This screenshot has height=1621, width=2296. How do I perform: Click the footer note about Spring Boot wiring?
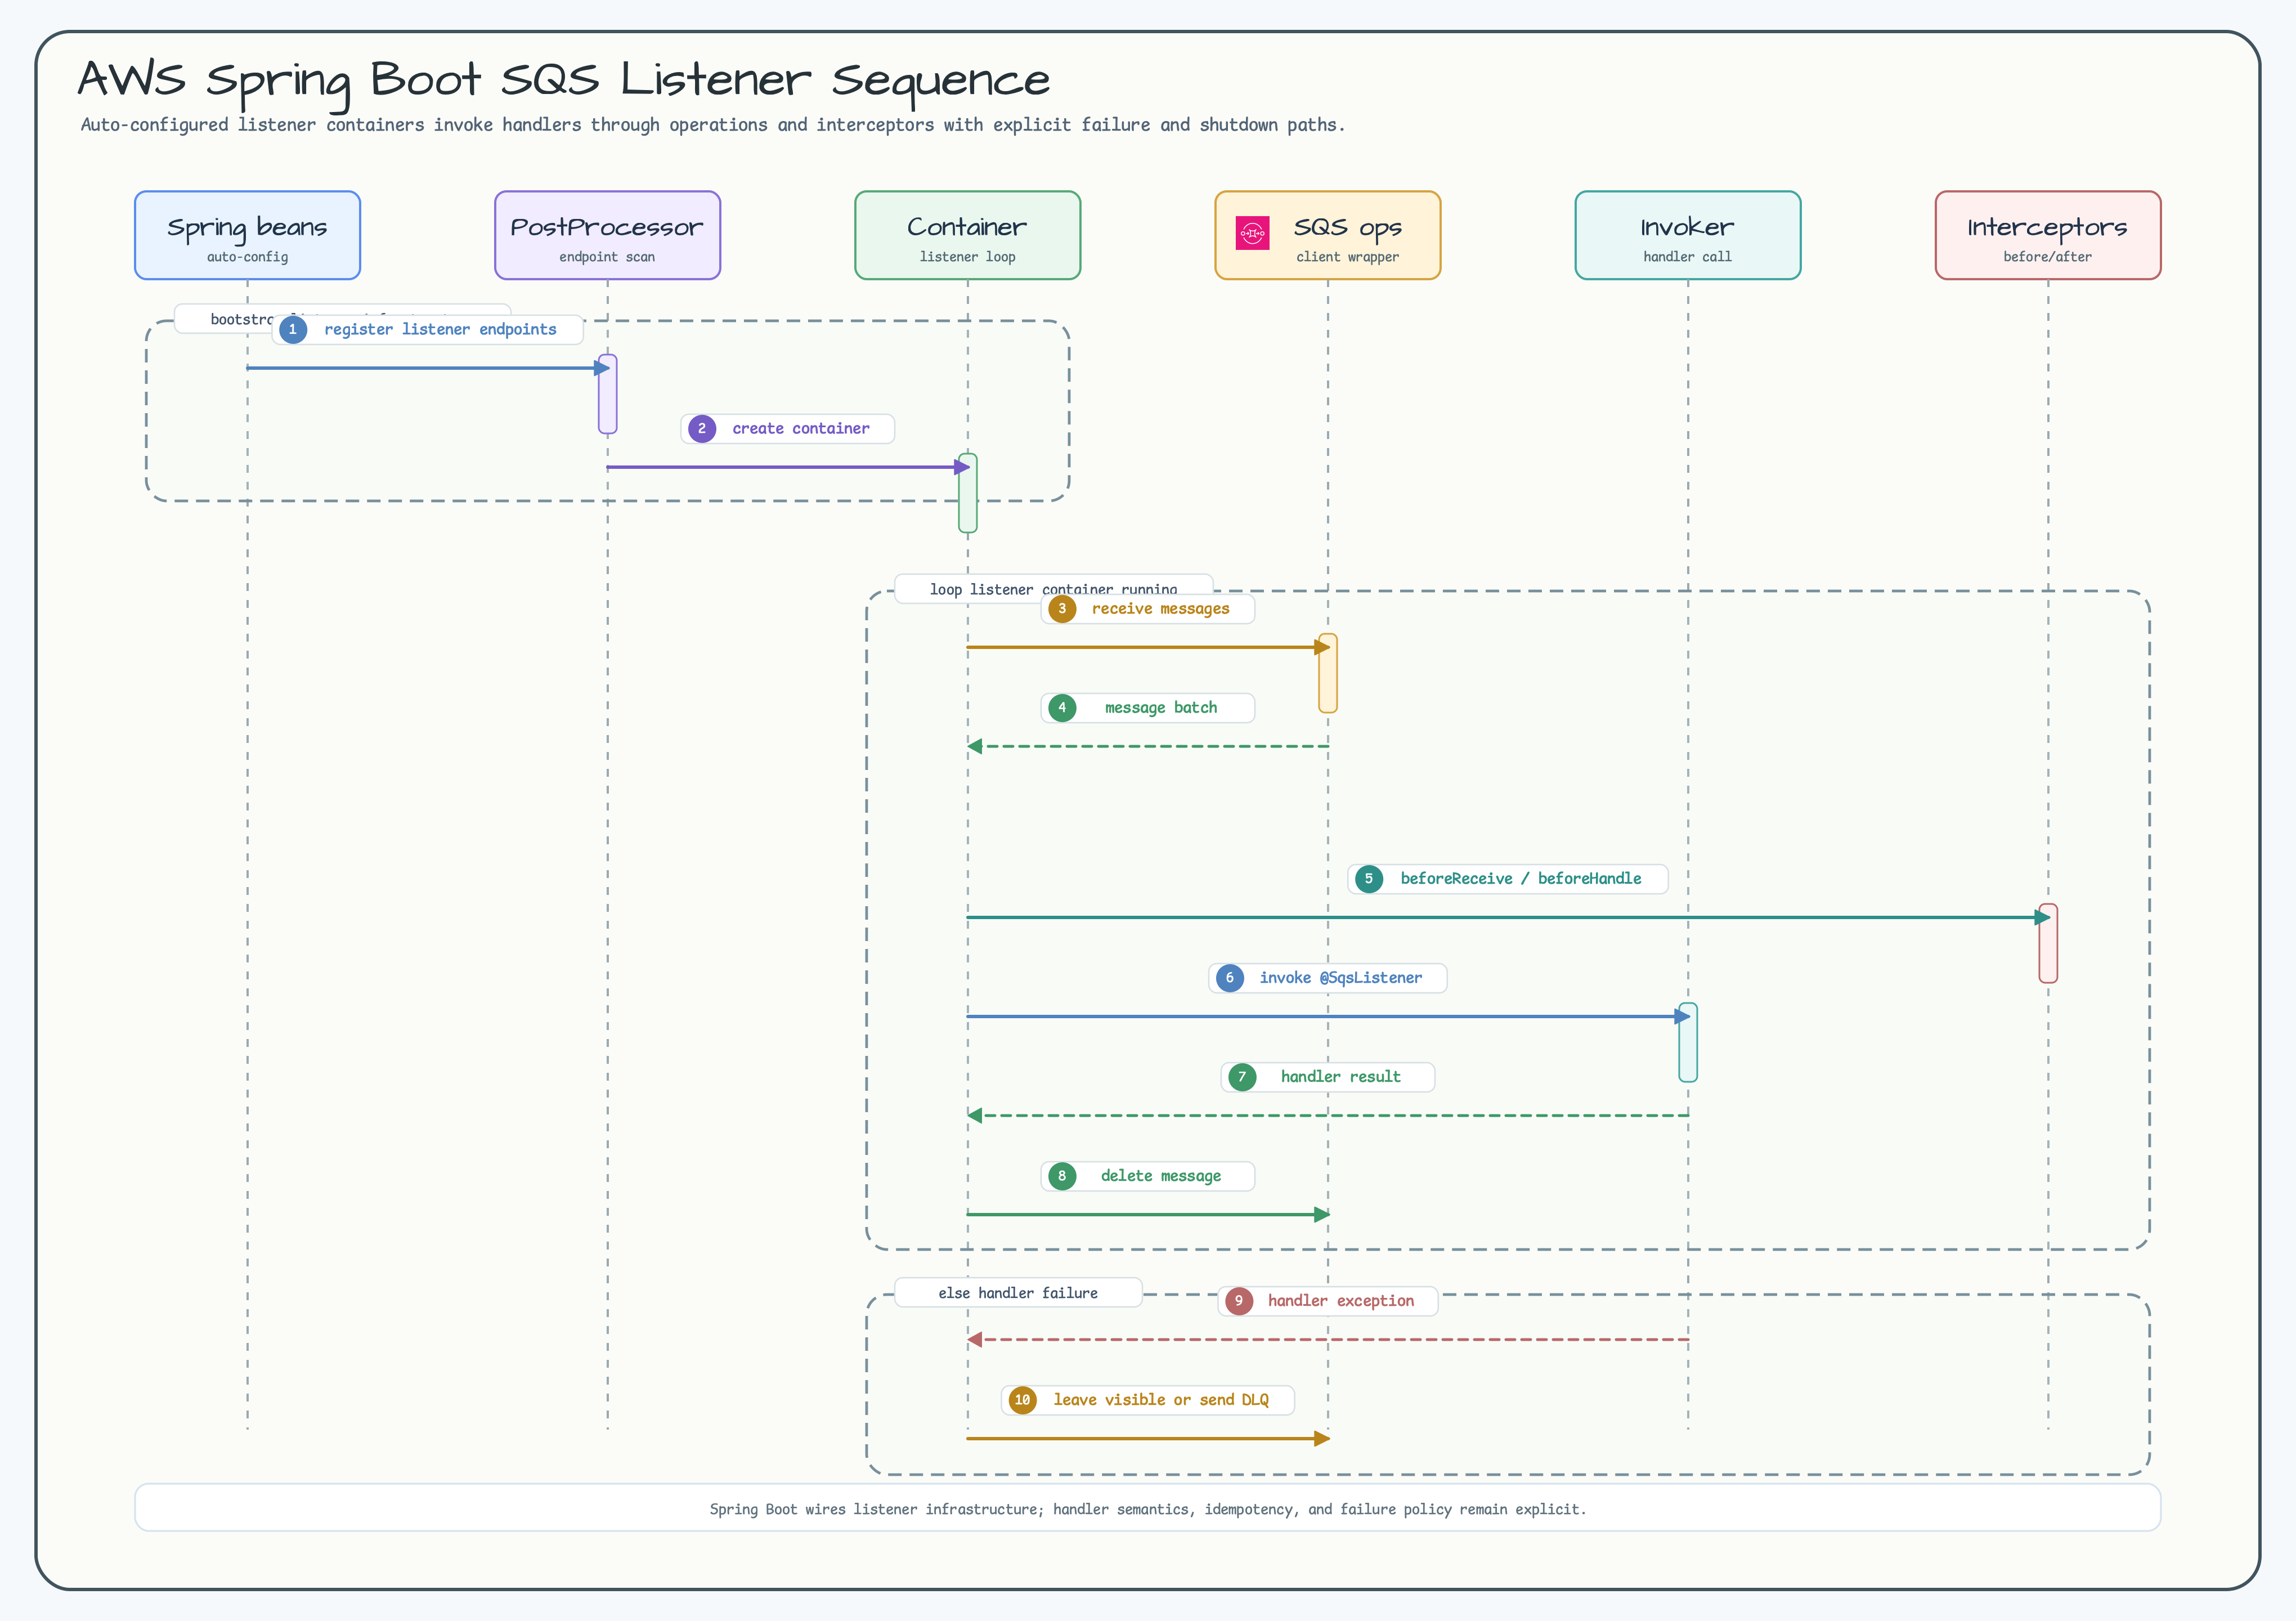[1148, 1508]
